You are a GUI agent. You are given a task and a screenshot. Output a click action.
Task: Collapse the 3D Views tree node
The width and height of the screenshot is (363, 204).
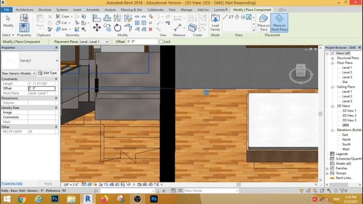[x=332, y=106]
